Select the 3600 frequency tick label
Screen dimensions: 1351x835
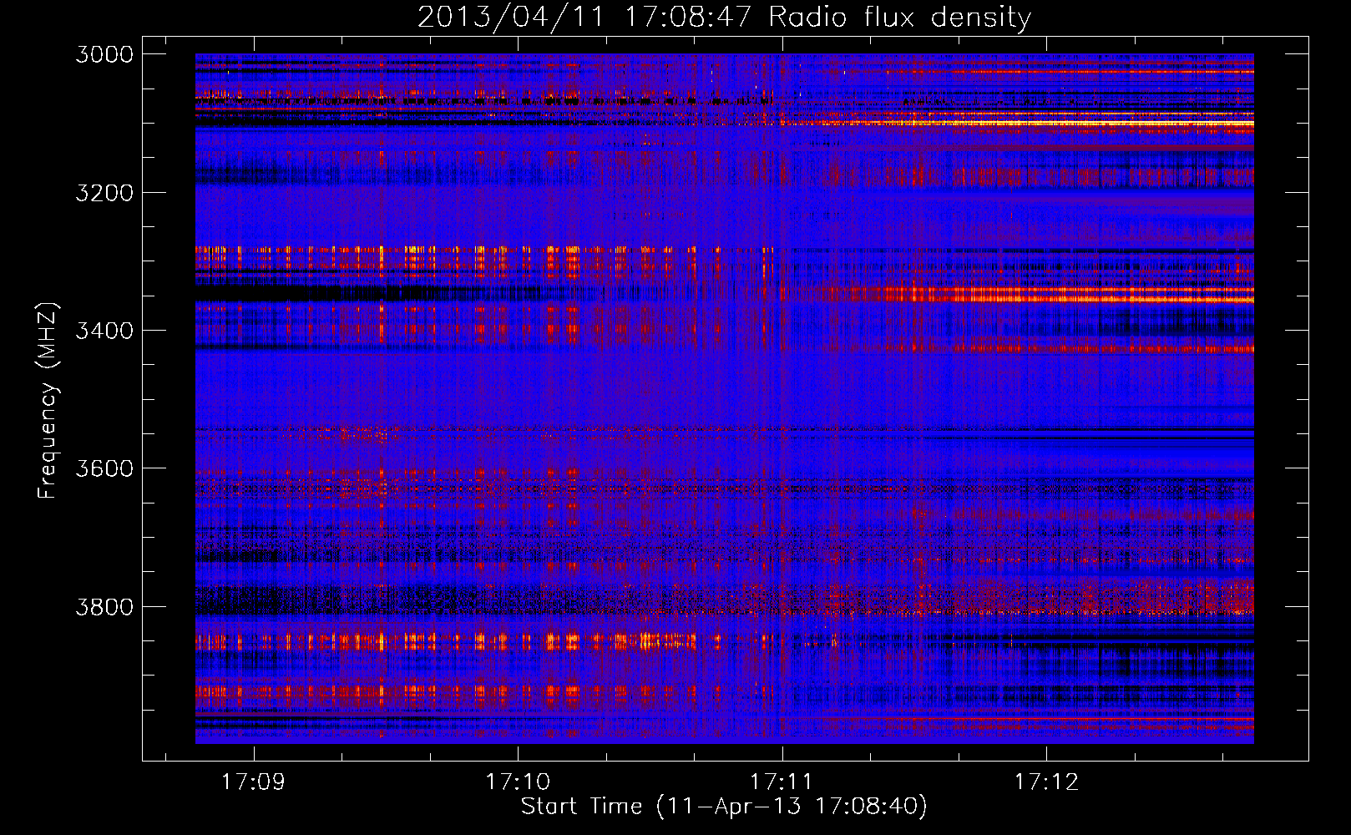(x=104, y=468)
